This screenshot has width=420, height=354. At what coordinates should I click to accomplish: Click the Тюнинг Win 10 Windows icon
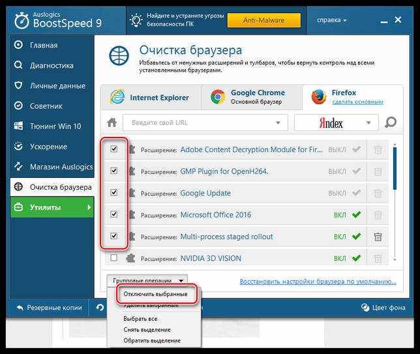18,126
